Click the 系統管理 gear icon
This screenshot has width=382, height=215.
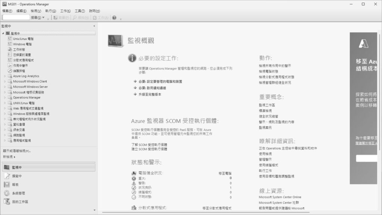(7, 193)
